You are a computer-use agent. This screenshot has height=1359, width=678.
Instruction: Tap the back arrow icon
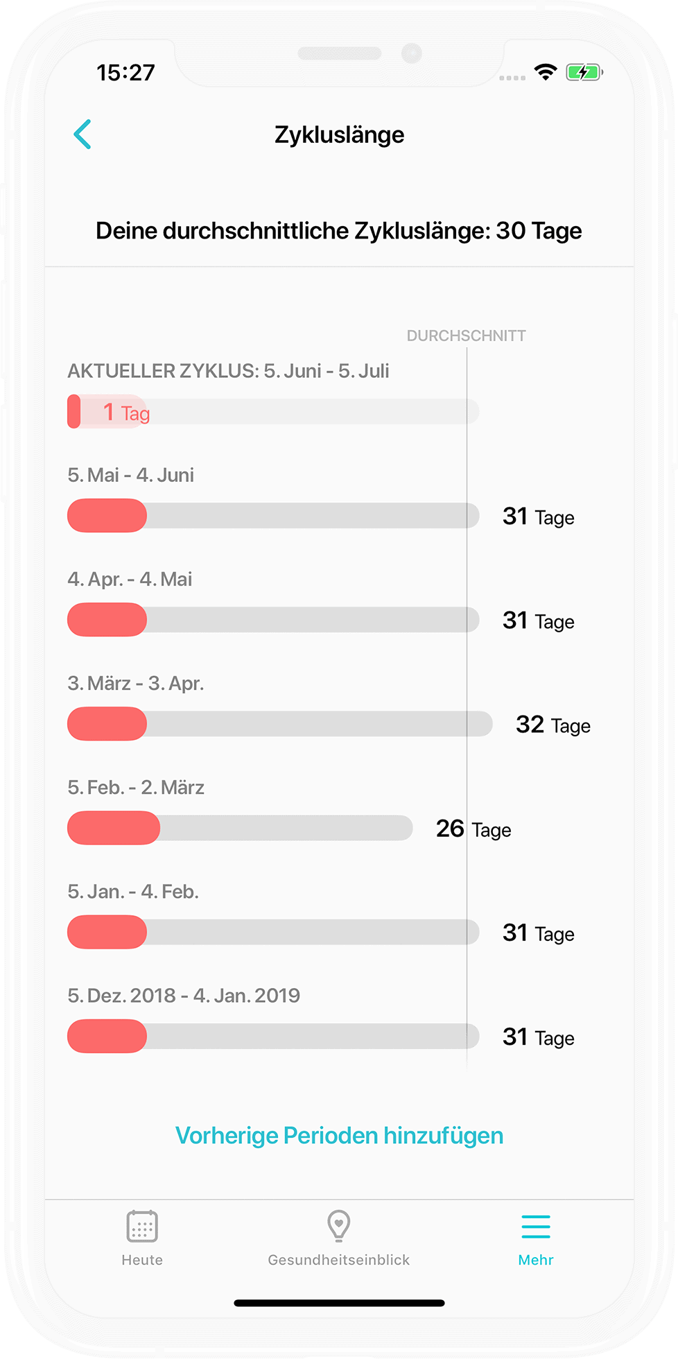pos(82,135)
